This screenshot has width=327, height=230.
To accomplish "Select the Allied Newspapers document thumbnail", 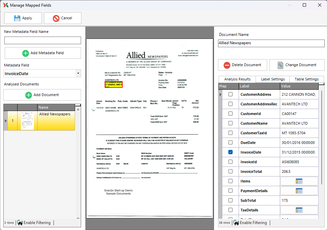I will (27, 120).
